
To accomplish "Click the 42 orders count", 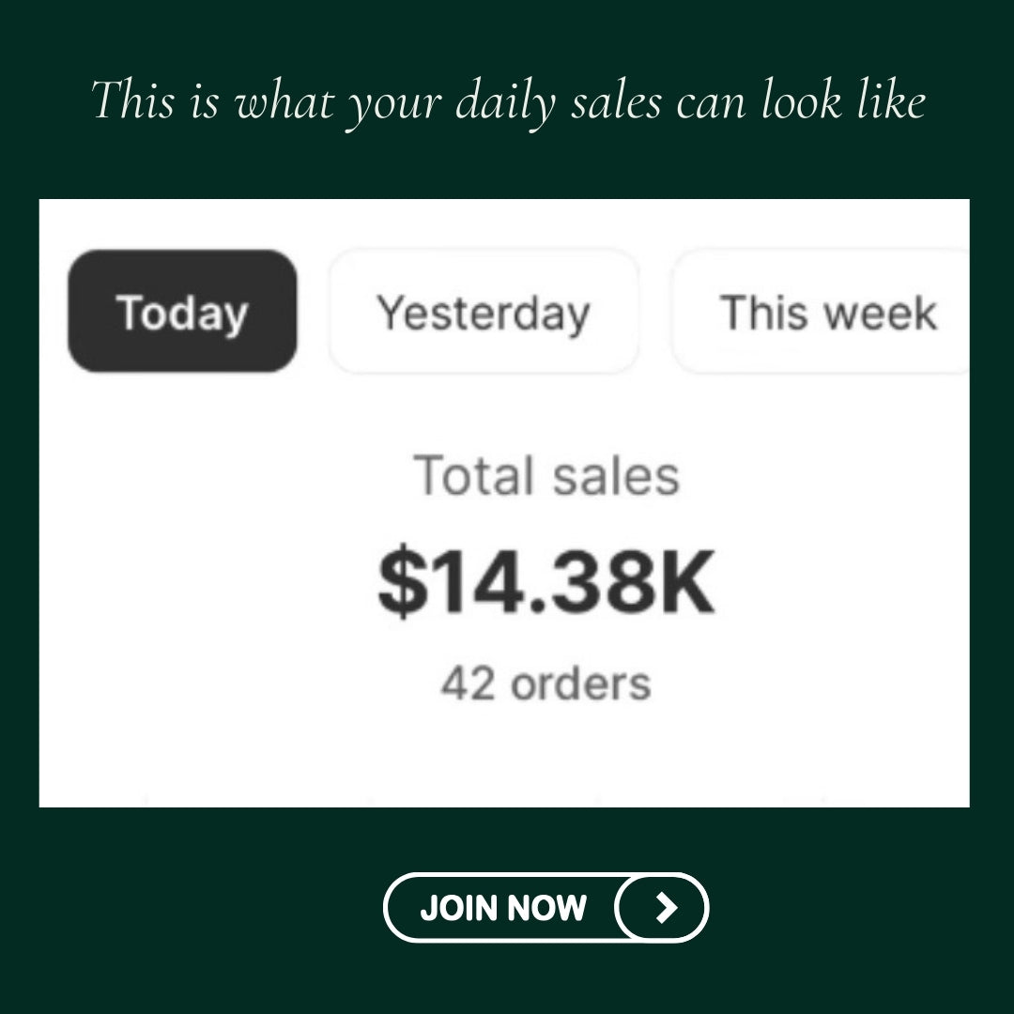I will (545, 684).
